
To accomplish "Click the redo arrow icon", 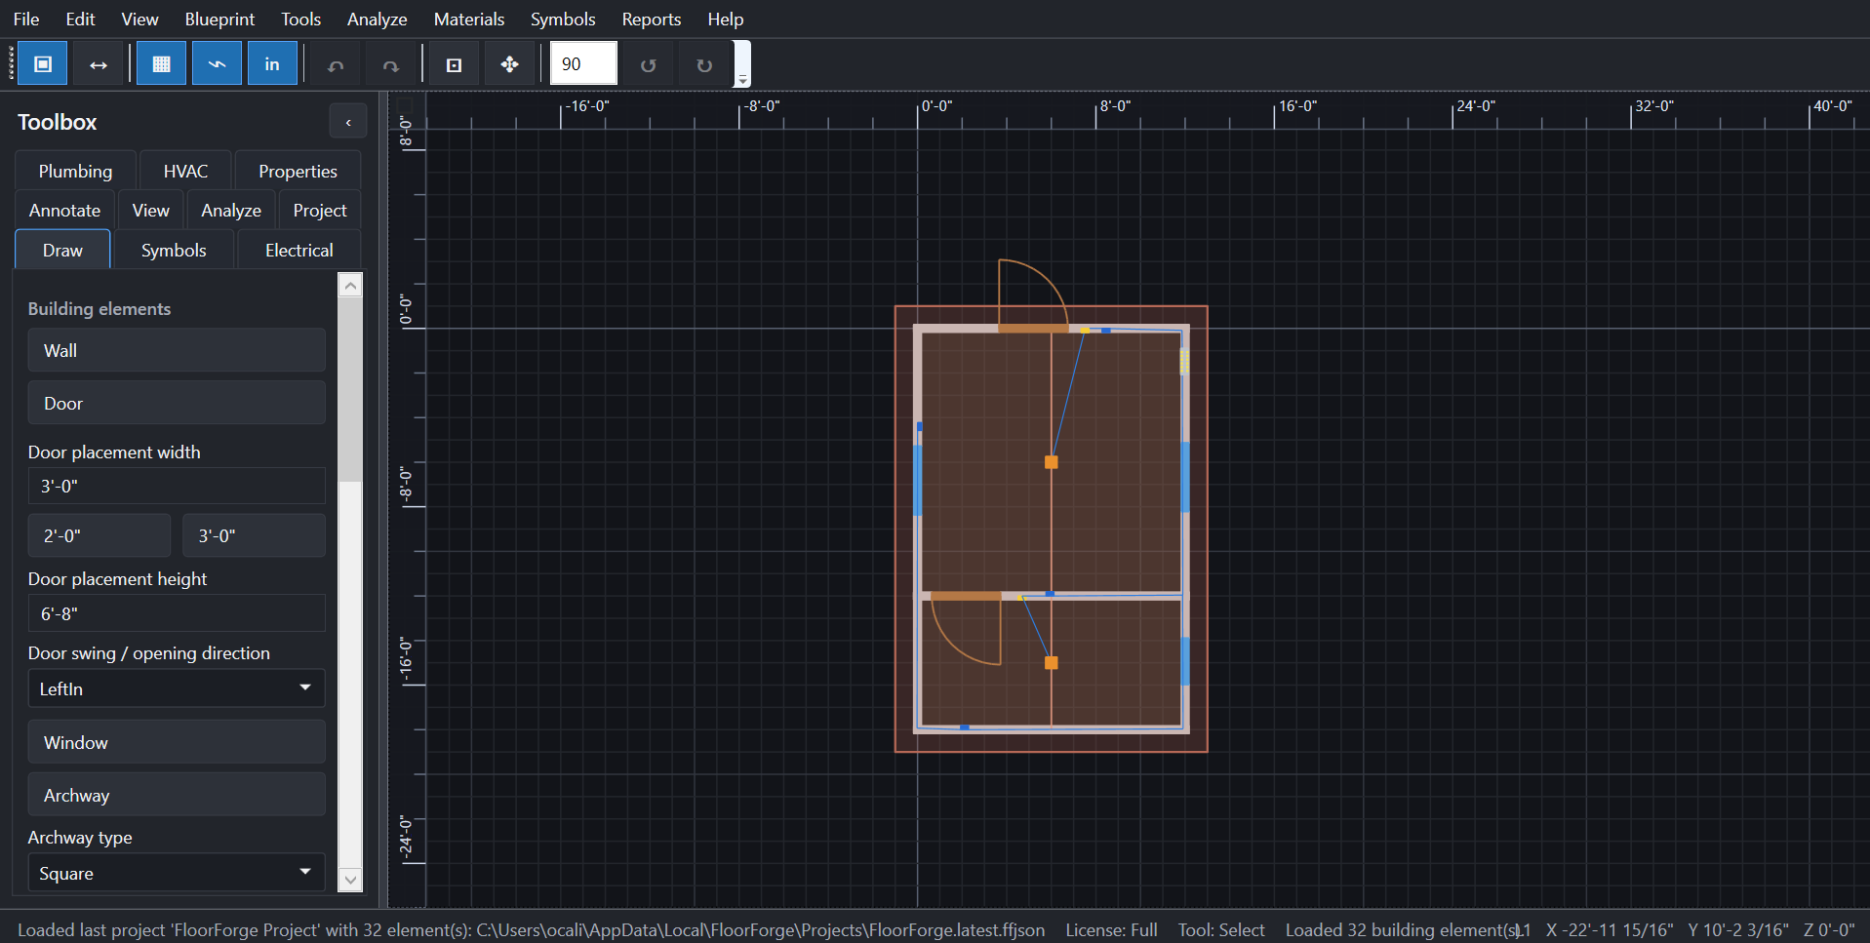I will pyautogui.click(x=390, y=65).
